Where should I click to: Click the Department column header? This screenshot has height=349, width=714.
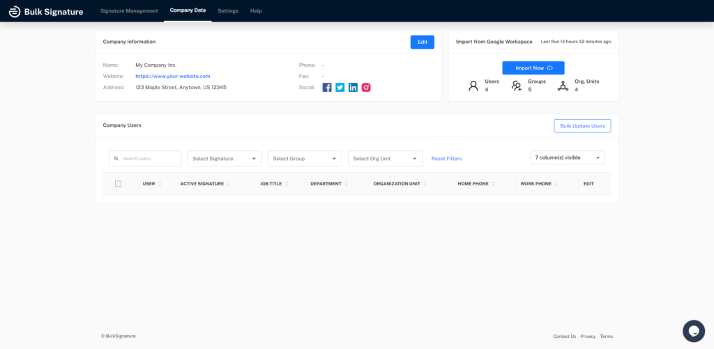click(x=326, y=184)
